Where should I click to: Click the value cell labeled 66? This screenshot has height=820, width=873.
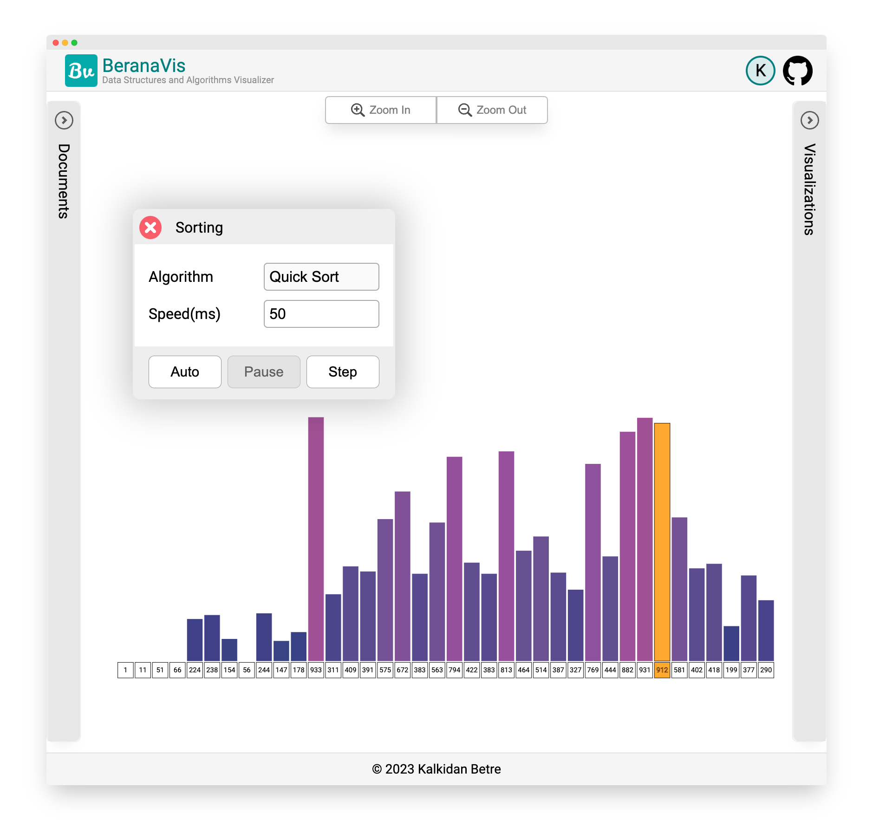pyautogui.click(x=177, y=670)
